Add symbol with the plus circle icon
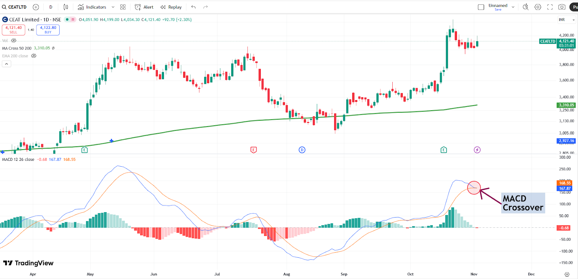This screenshot has width=578, height=279. (36, 7)
